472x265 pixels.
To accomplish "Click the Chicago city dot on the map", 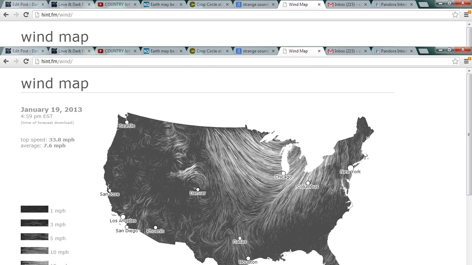I will (x=283, y=173).
